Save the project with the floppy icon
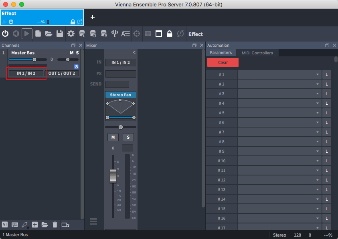The width and height of the screenshot is (338, 239). click(x=60, y=34)
